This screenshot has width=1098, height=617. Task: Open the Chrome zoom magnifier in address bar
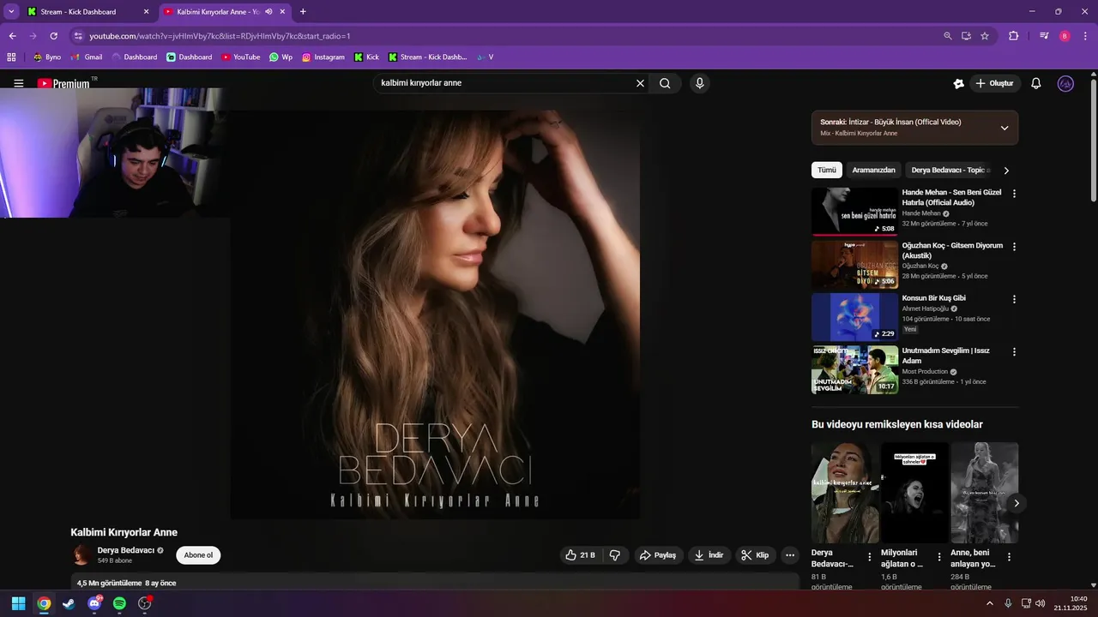948,36
